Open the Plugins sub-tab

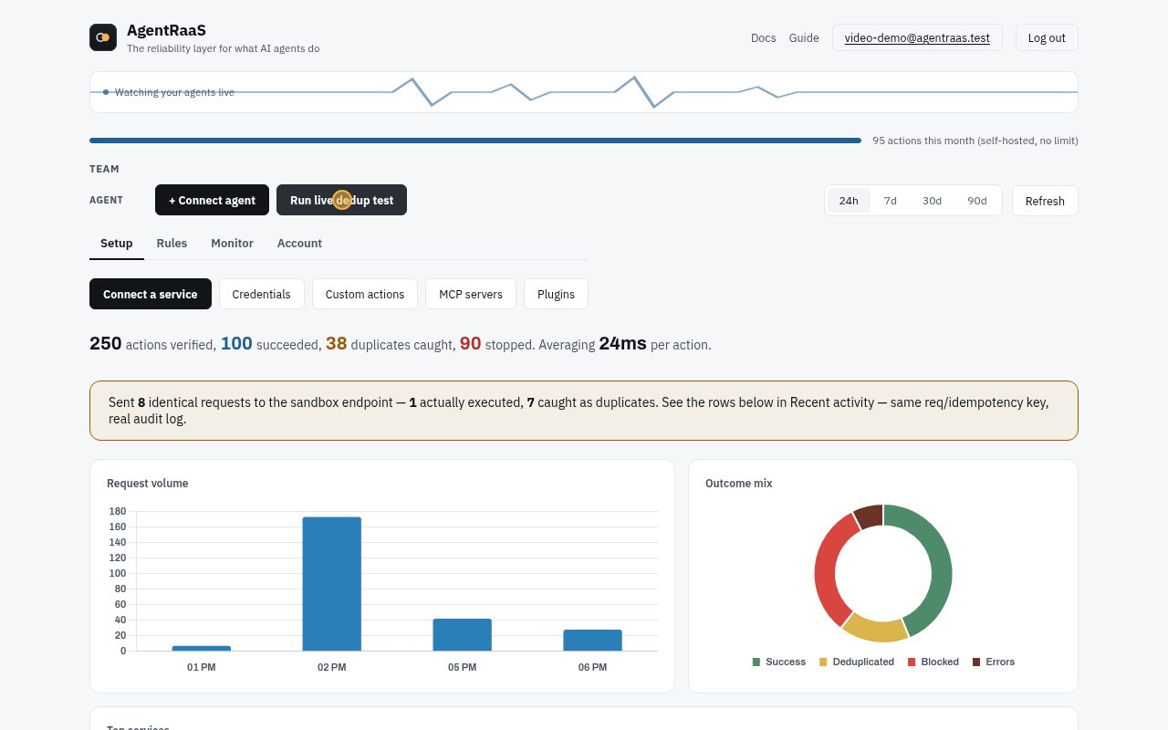pos(556,294)
